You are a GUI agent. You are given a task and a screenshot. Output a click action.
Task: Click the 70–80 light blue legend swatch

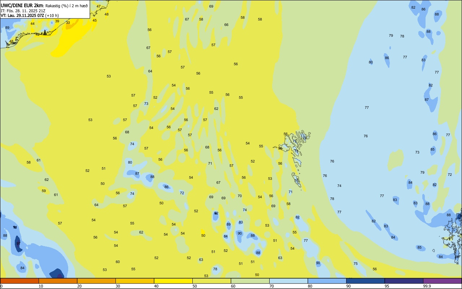288,281
